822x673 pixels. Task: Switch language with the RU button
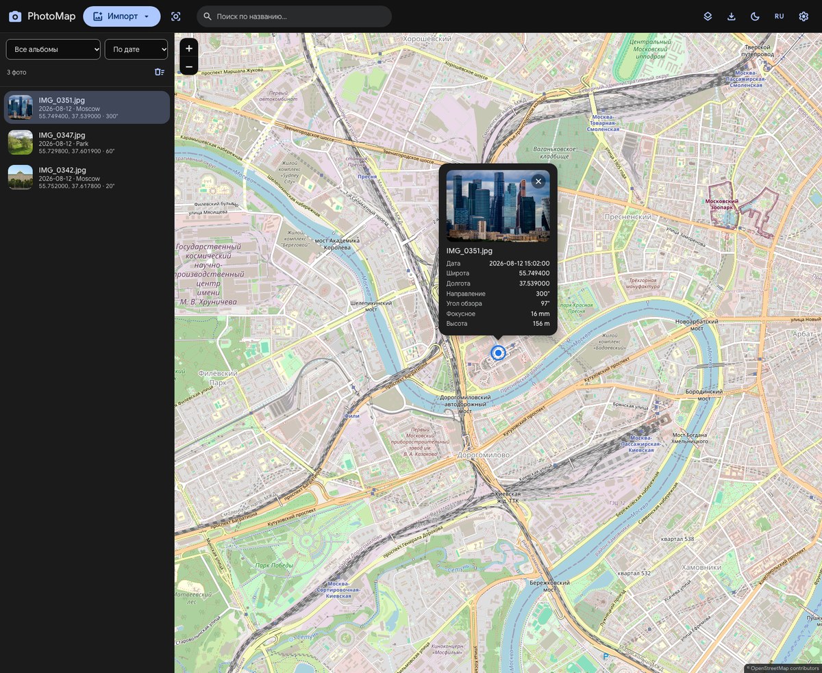(x=780, y=16)
